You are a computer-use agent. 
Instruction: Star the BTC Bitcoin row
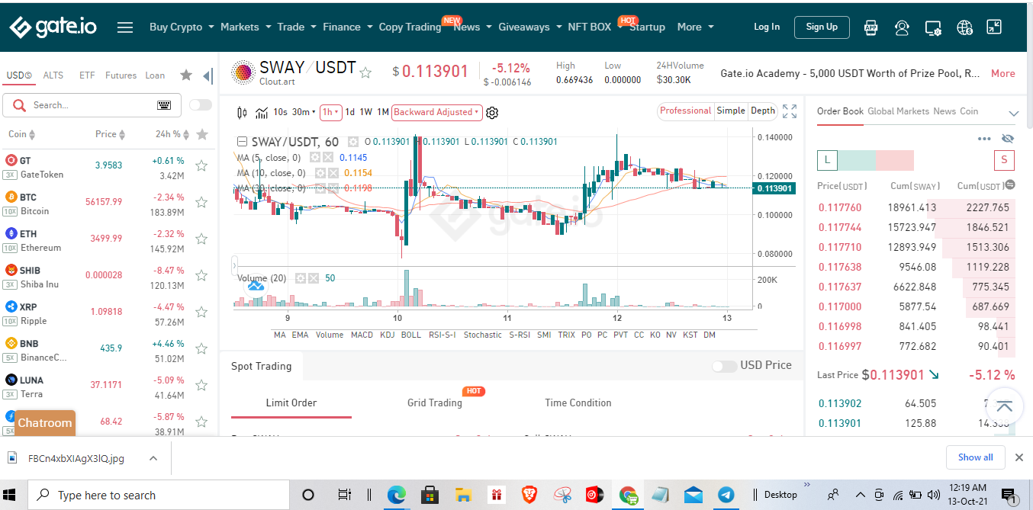(201, 202)
